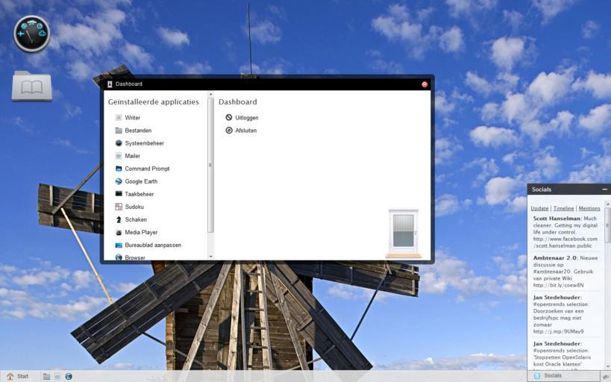The height and width of the screenshot is (382, 611).
Task: Click the Socials taskbar item
Action: tap(553, 376)
